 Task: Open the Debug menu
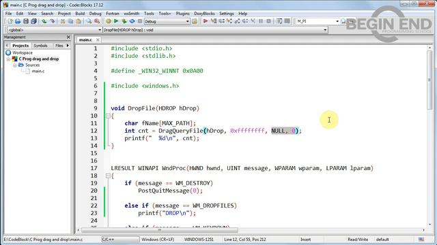pyautogui.click(x=96, y=14)
